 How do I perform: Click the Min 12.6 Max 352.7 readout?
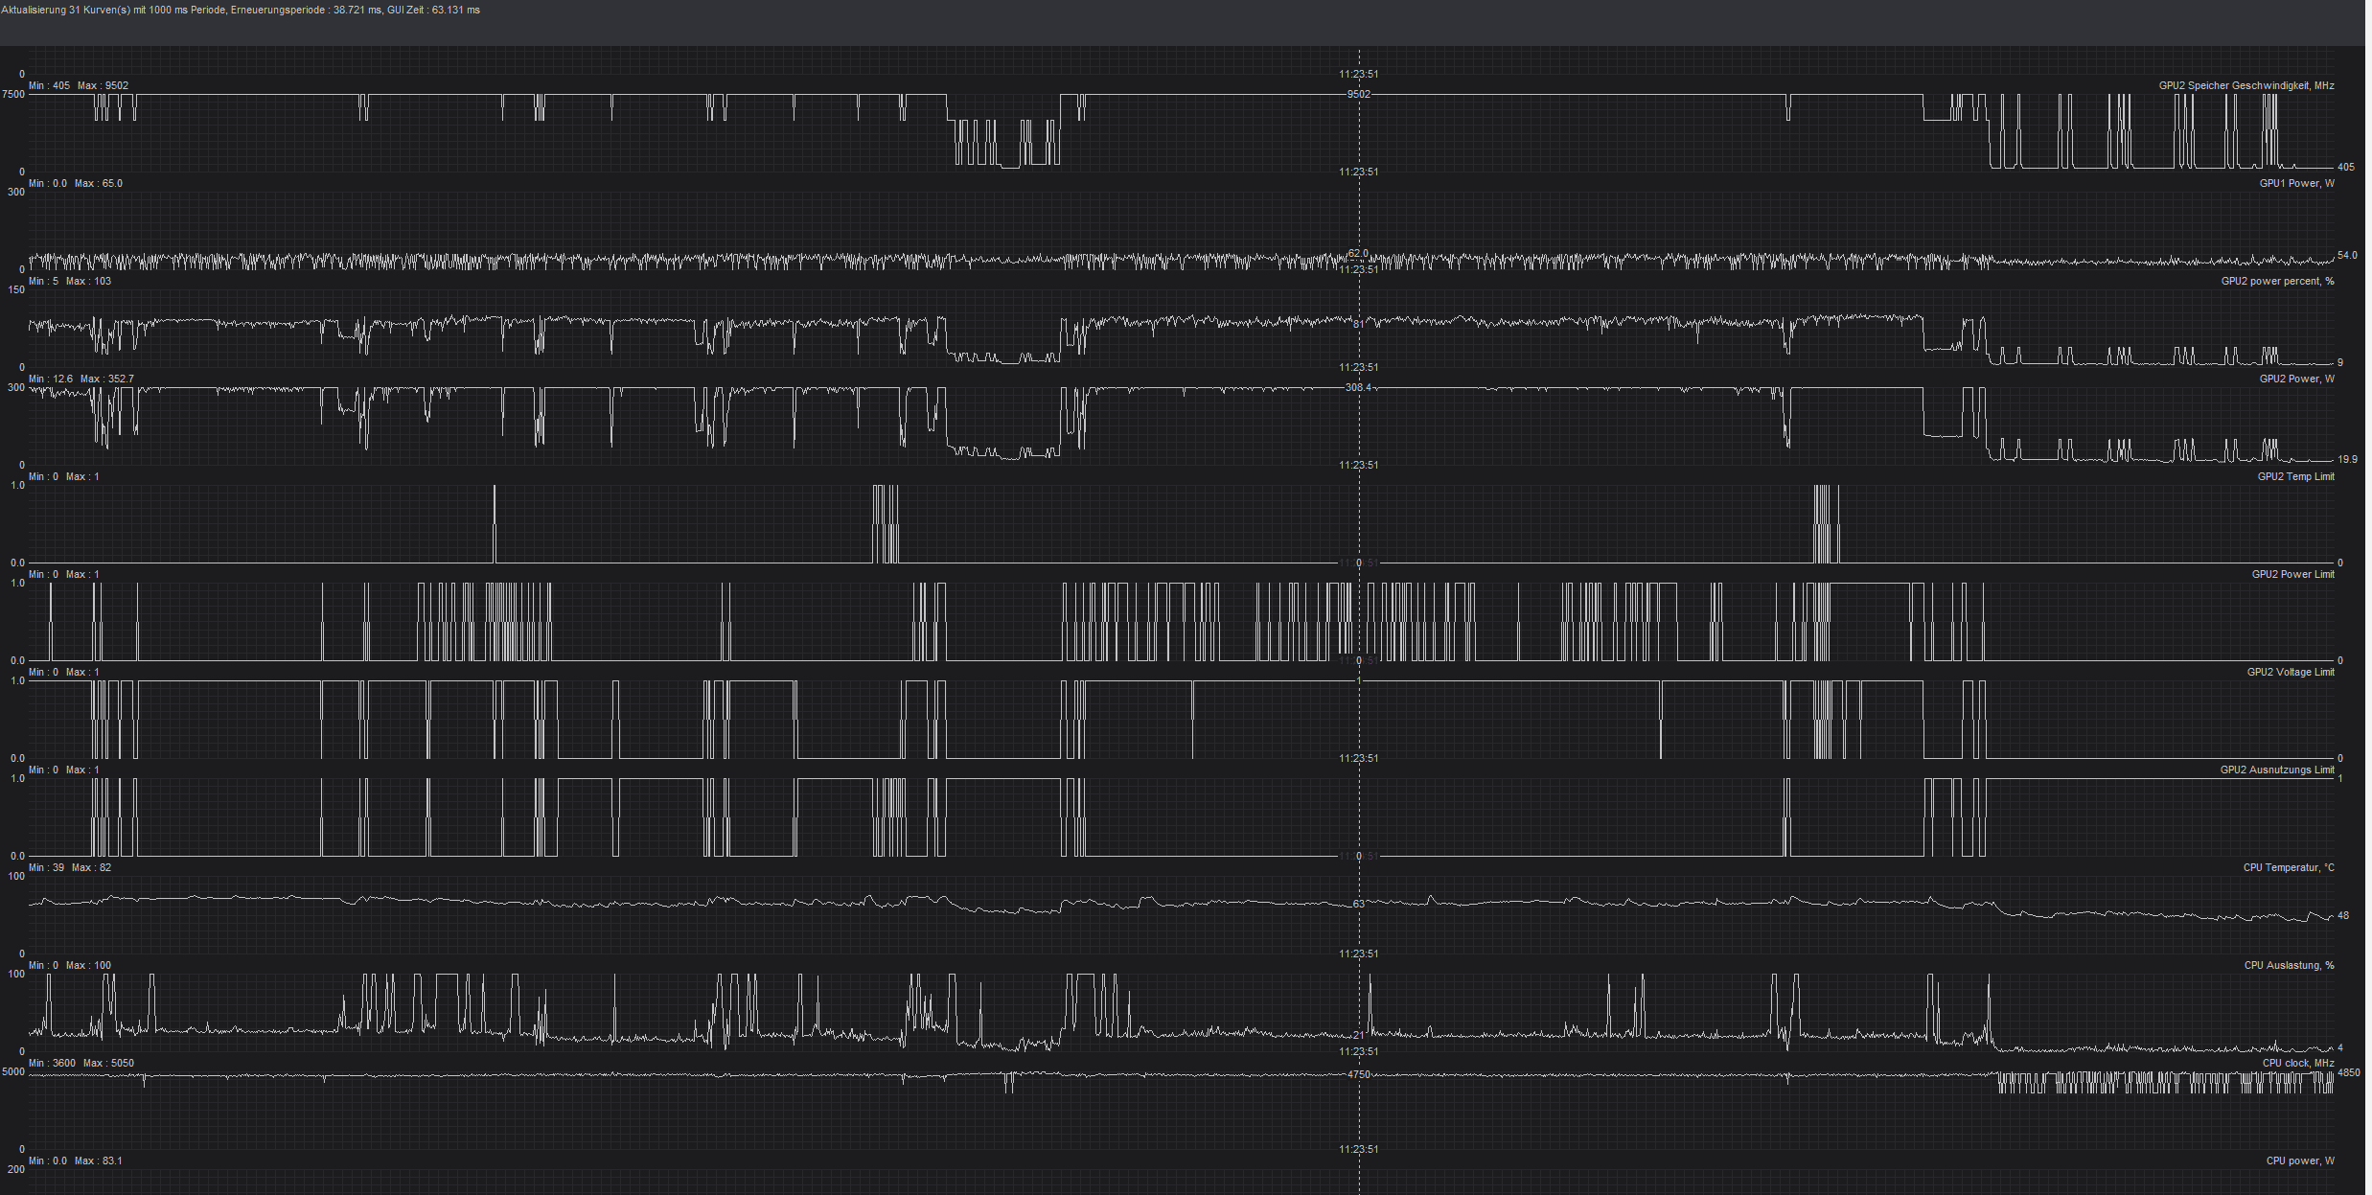[81, 379]
